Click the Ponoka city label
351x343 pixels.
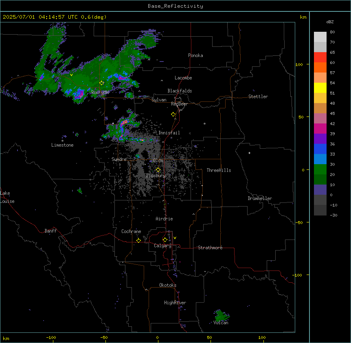[x=195, y=55]
